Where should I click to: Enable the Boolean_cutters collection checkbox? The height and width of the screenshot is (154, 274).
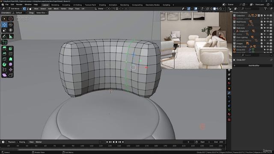262,19
